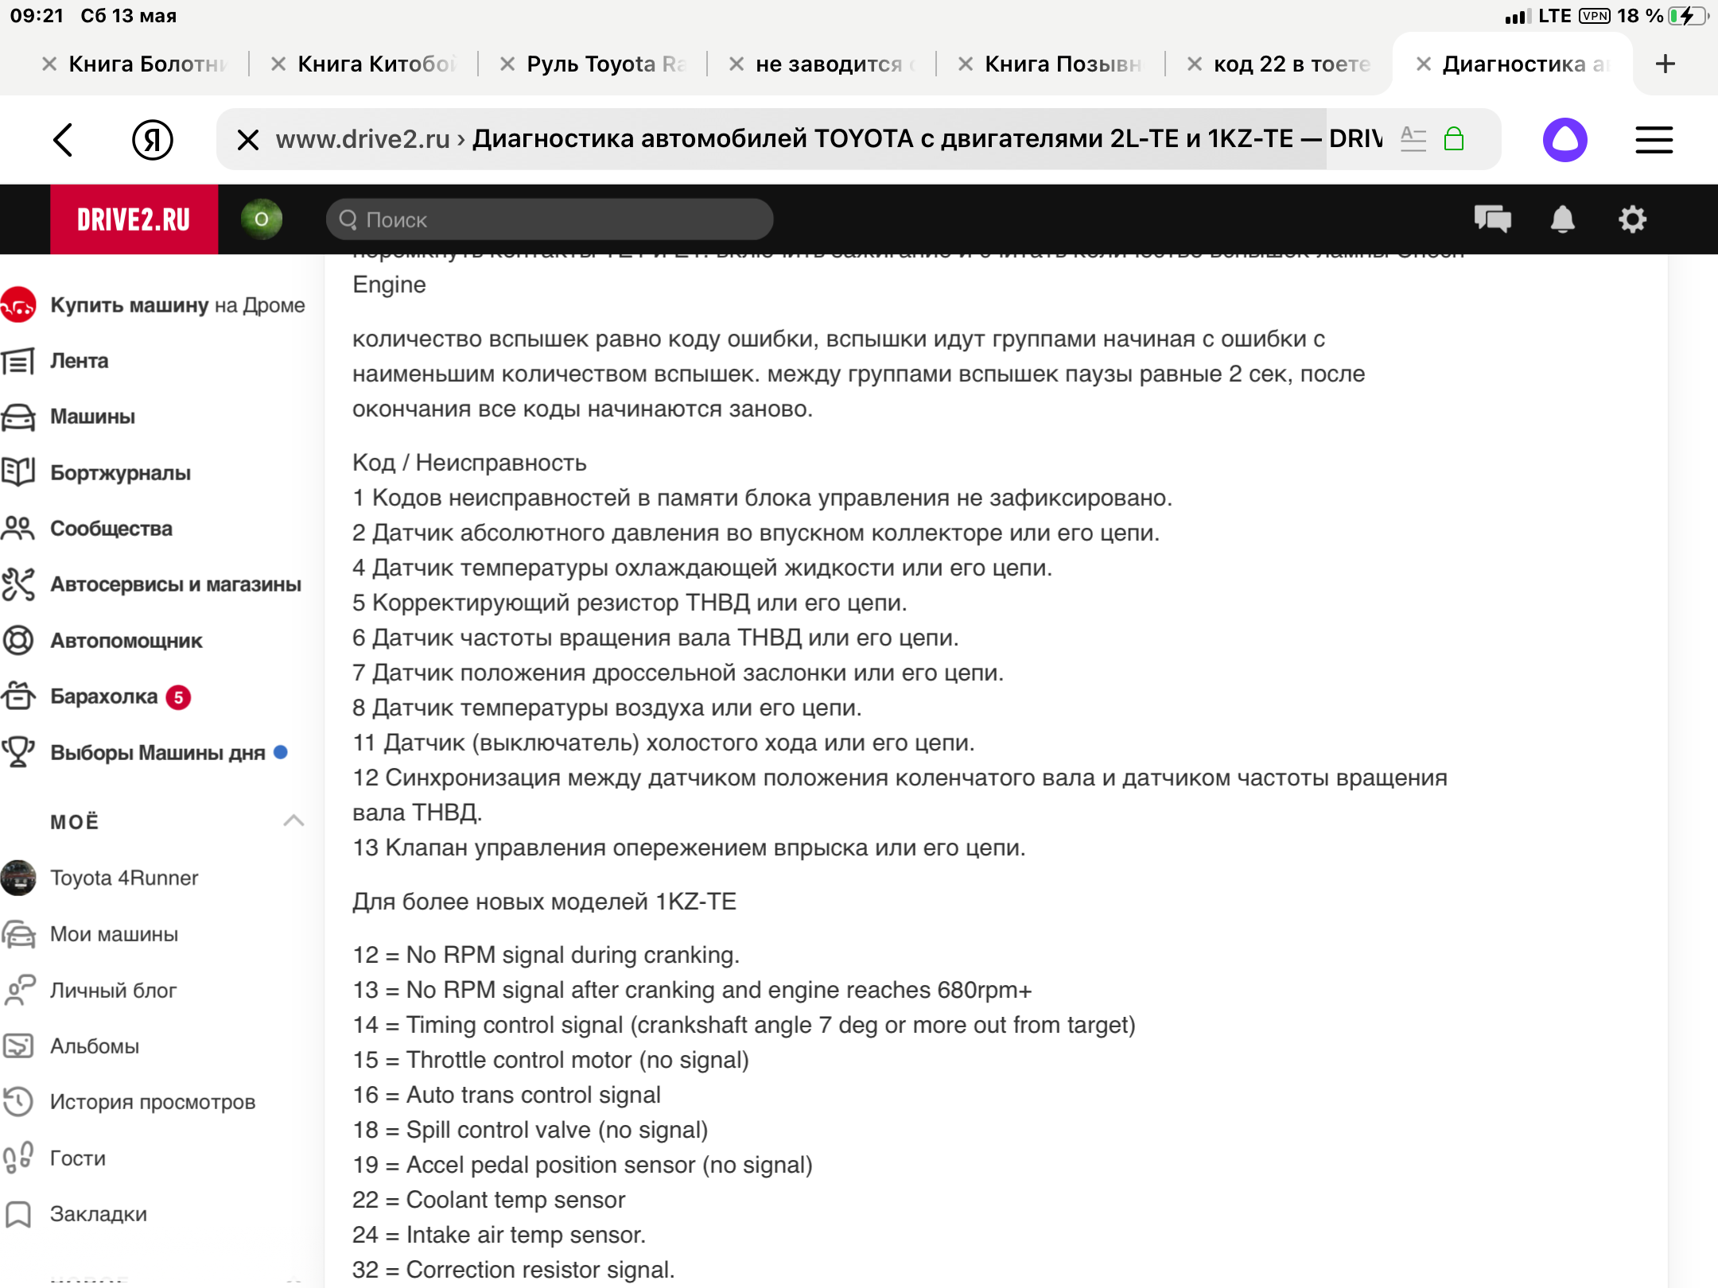Close the Книга Китобой tab
1718x1288 pixels.
pyautogui.click(x=278, y=64)
